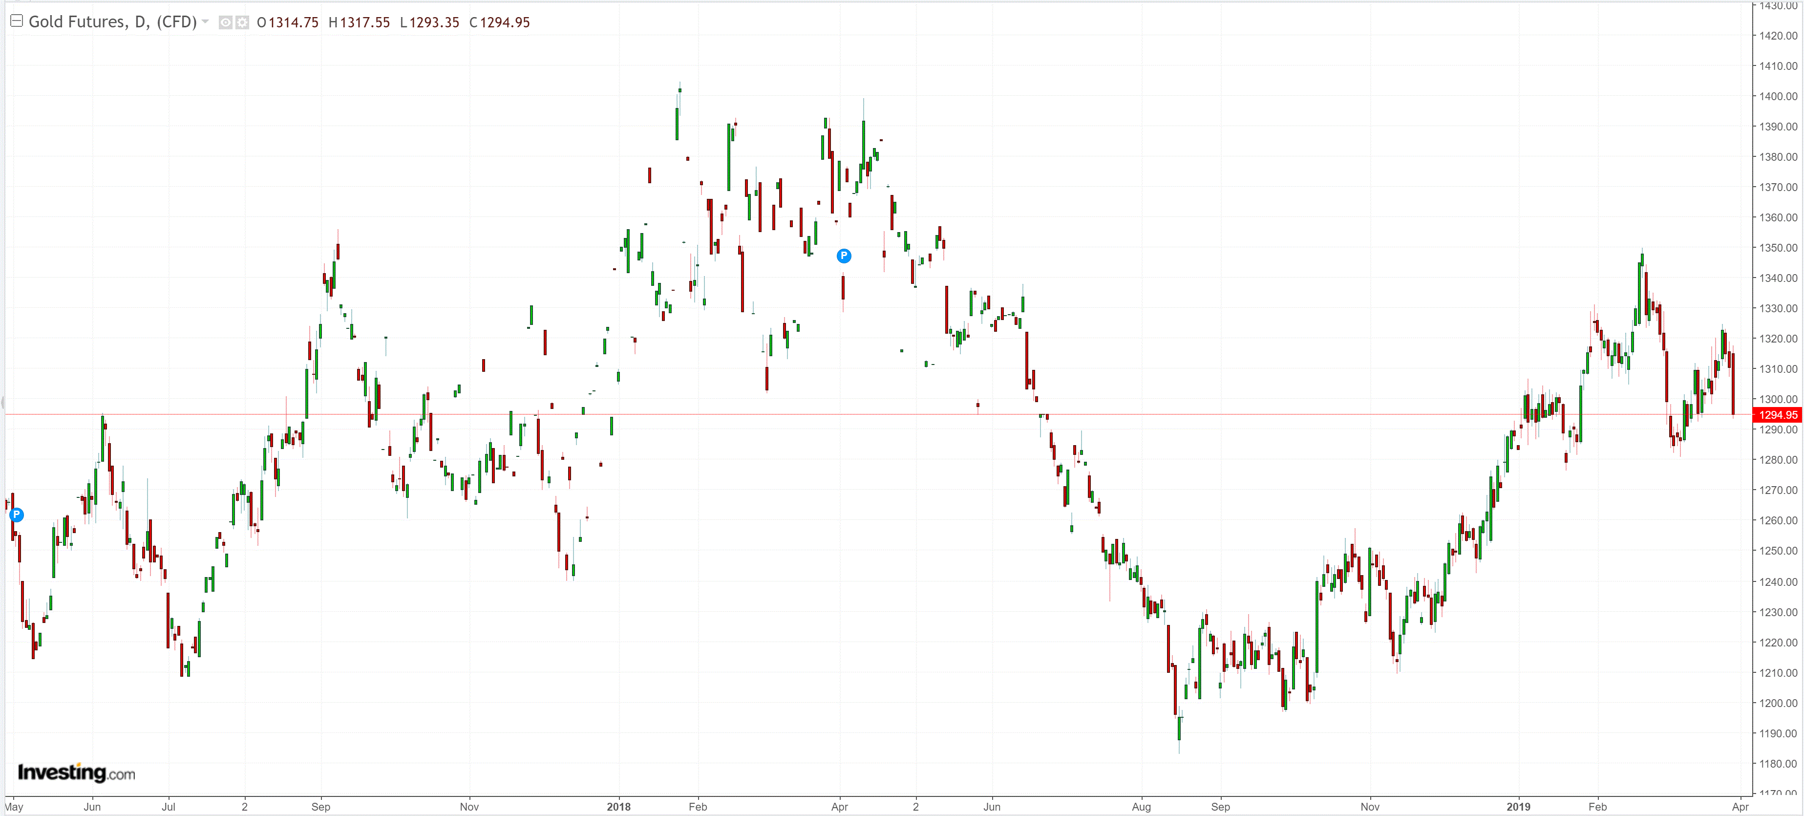Open chart settings with the gear icon
The height and width of the screenshot is (816, 1804).
[242, 22]
